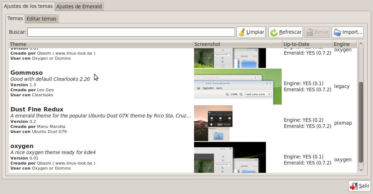
Task: Click the Limpiar button label
Action: click(x=255, y=32)
